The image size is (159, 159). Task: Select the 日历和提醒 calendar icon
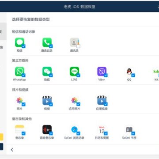click(102, 129)
